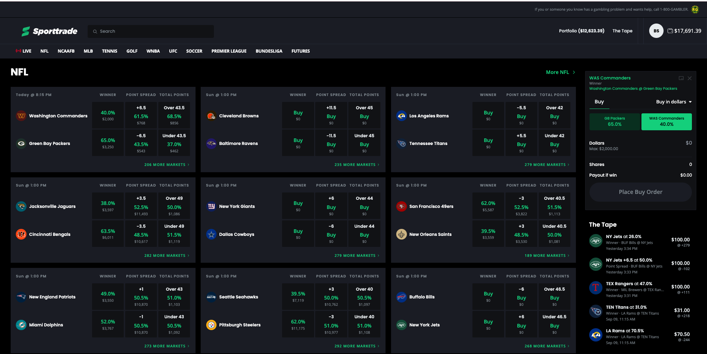Viewport: 707px width, 354px height.
Task: Select the Seattle Seahawks team logo
Action: click(x=211, y=297)
